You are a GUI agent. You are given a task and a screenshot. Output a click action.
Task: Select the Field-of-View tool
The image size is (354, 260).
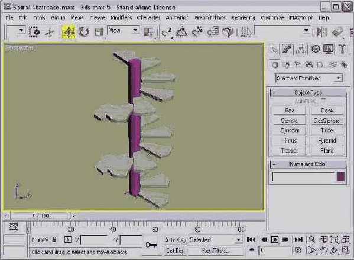pos(312,250)
